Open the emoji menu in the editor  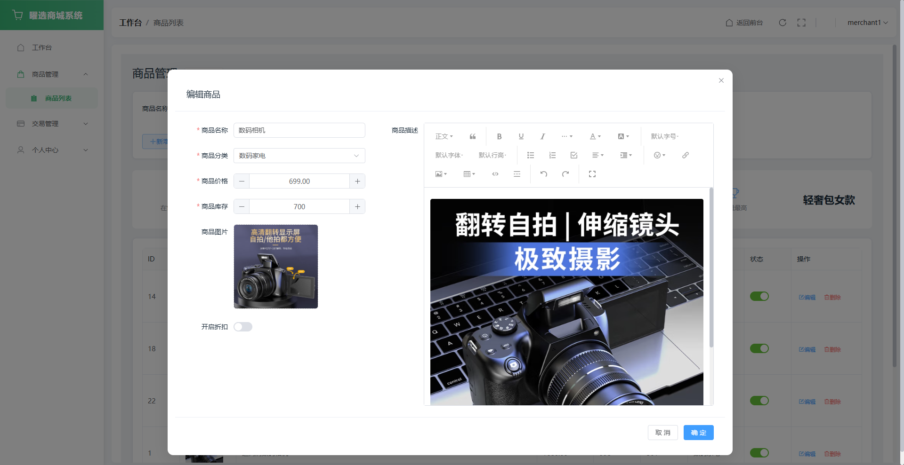click(659, 155)
